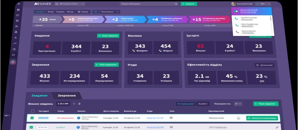The height and width of the screenshot is (130, 298).
Task: Open the notifications bell in the sidebar
Action: tap(13, 62)
